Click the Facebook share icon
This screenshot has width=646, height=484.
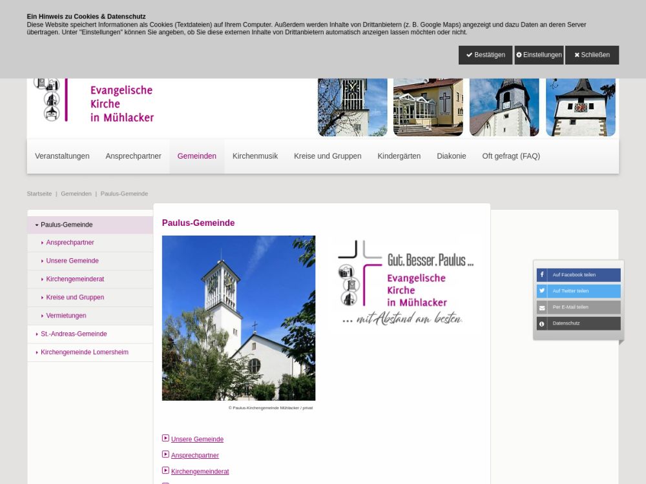tap(542, 275)
